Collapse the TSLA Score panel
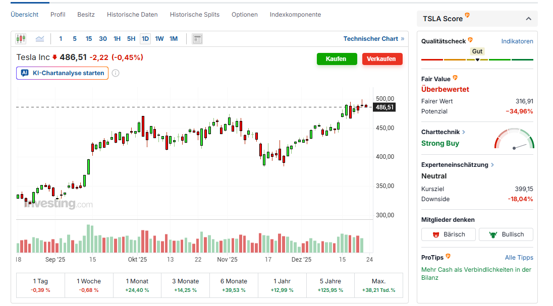Image resolution: width=553 pixels, height=306 pixels. click(x=528, y=19)
